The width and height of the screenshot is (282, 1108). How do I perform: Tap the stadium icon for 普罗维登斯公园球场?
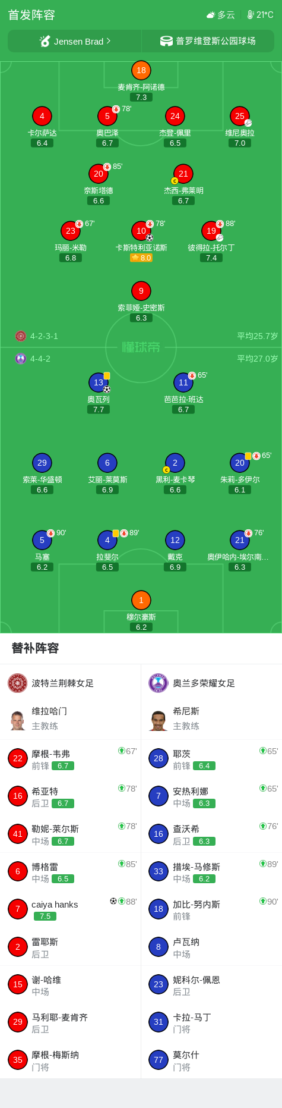(x=166, y=41)
